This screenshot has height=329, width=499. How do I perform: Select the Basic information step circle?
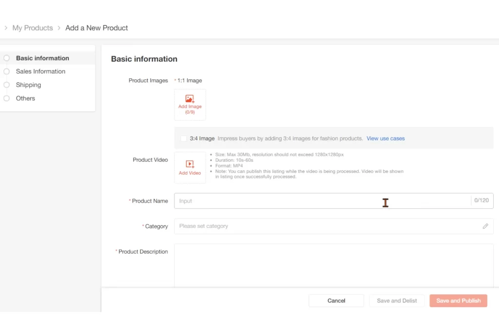(6, 58)
